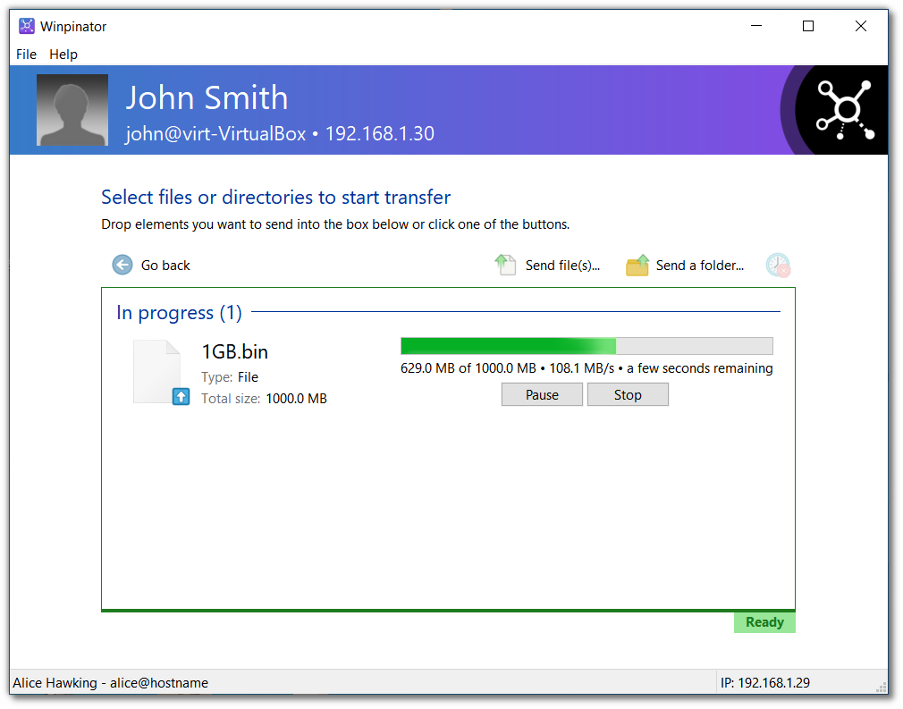Open the File menu

pyautogui.click(x=27, y=55)
